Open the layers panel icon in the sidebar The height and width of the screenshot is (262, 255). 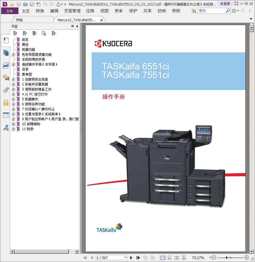[x=6, y=65]
